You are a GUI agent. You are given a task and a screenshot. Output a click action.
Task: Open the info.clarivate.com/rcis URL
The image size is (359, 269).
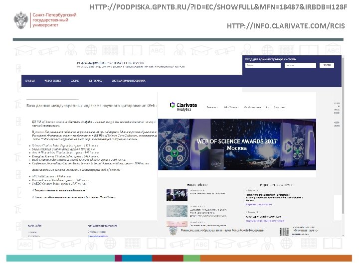(286, 26)
